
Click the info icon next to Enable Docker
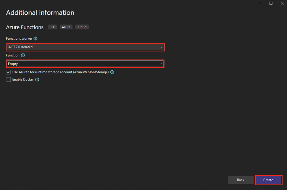37,79
